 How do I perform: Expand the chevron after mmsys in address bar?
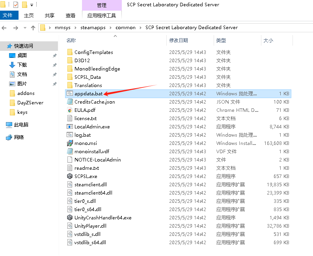(75, 28)
